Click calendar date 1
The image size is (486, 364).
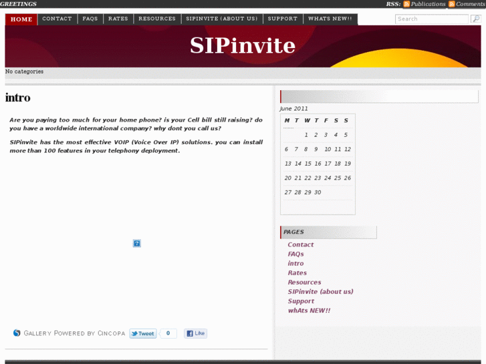[x=306, y=135]
